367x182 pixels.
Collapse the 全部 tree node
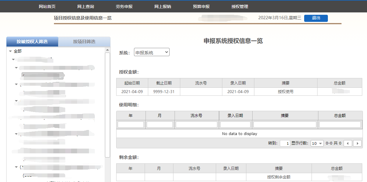coord(10,51)
